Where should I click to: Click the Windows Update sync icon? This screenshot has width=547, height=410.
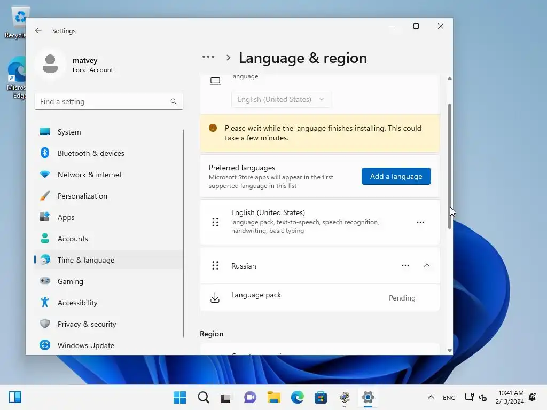pos(45,345)
